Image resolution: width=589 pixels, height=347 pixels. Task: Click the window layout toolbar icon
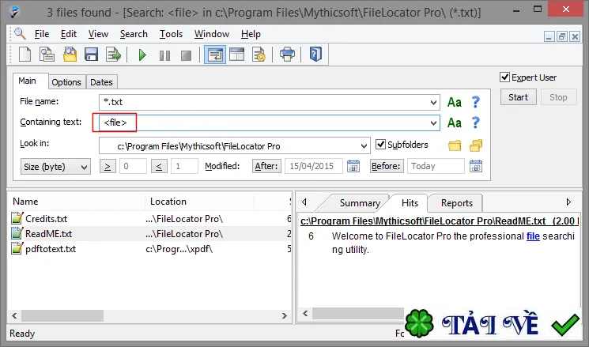pyautogui.click(x=236, y=55)
